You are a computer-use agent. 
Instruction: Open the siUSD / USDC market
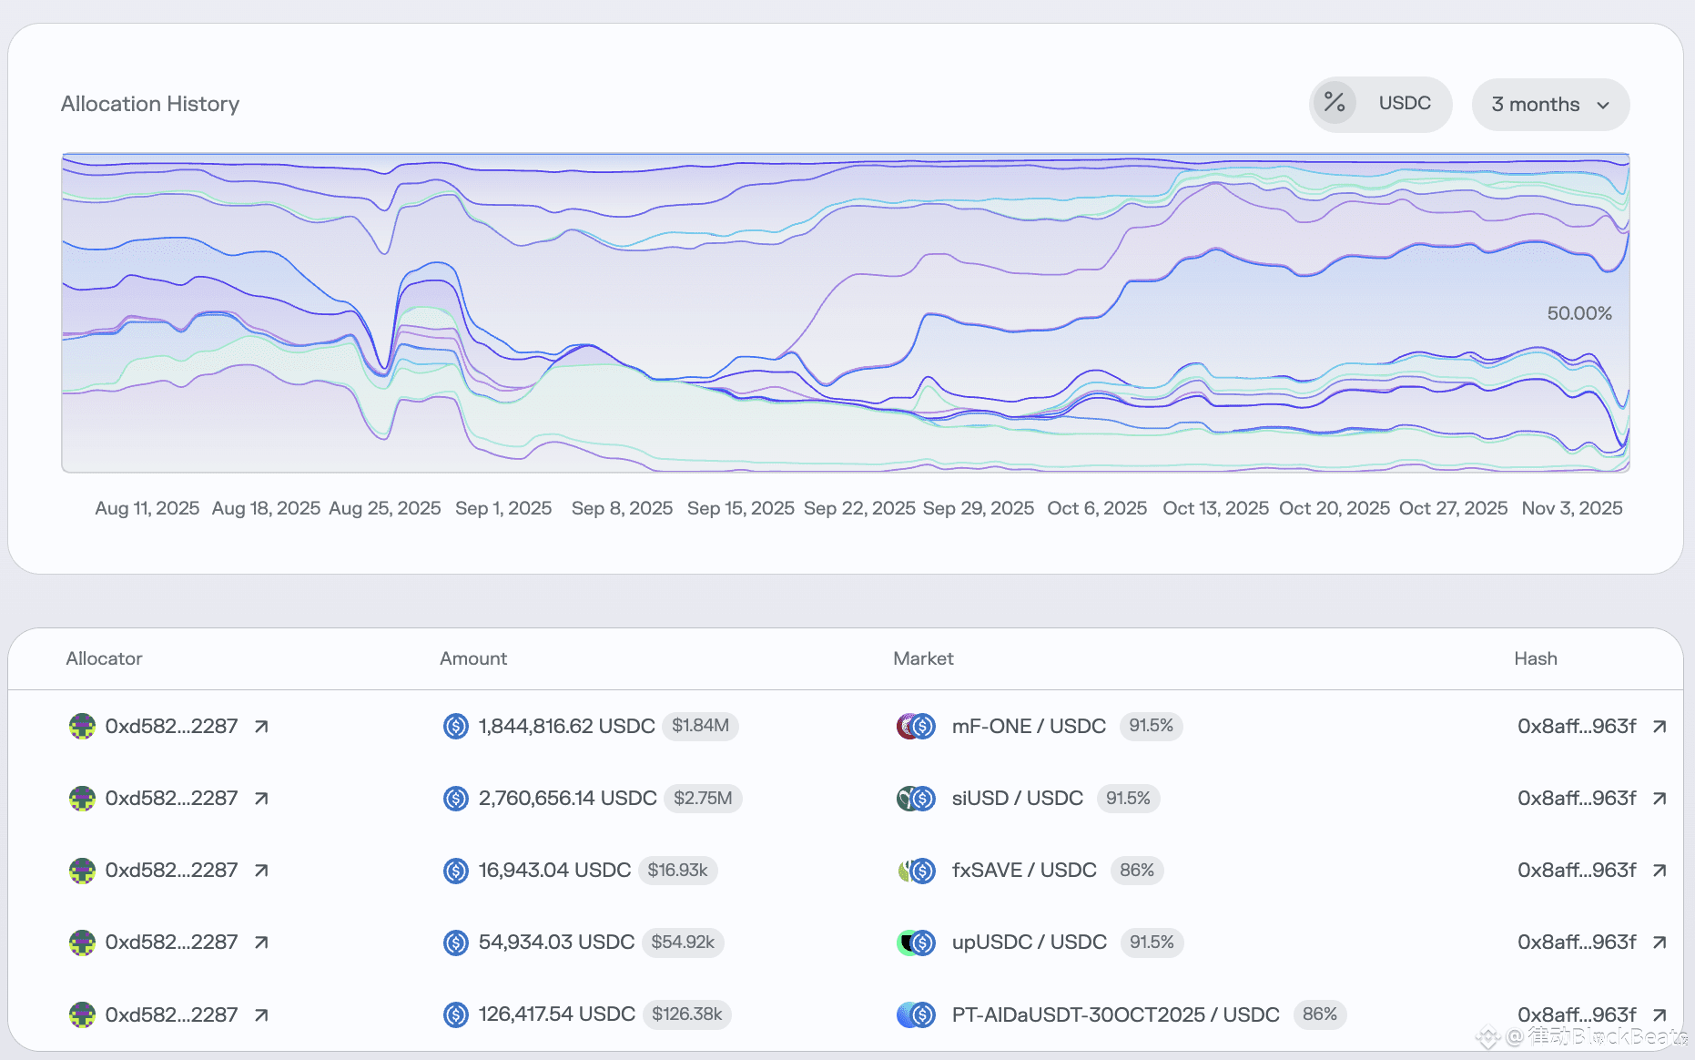[1017, 799]
